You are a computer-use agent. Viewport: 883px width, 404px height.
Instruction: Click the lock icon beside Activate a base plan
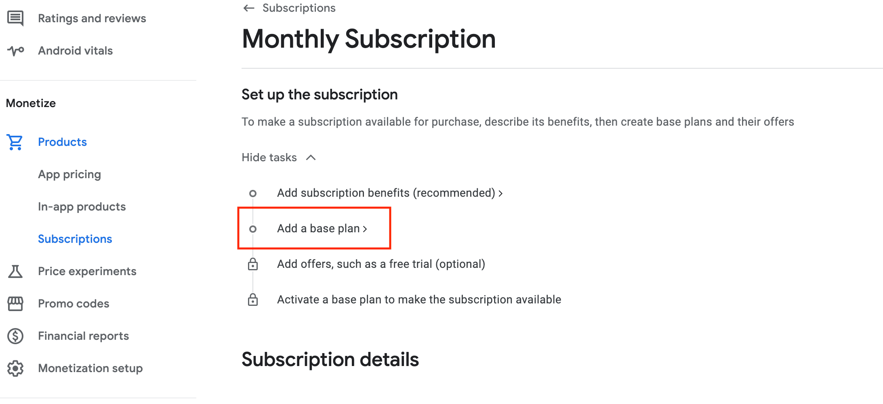[253, 300]
